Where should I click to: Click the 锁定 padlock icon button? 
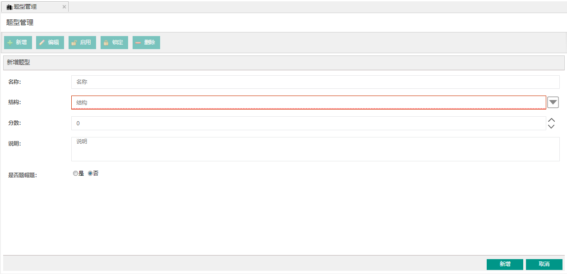point(114,42)
